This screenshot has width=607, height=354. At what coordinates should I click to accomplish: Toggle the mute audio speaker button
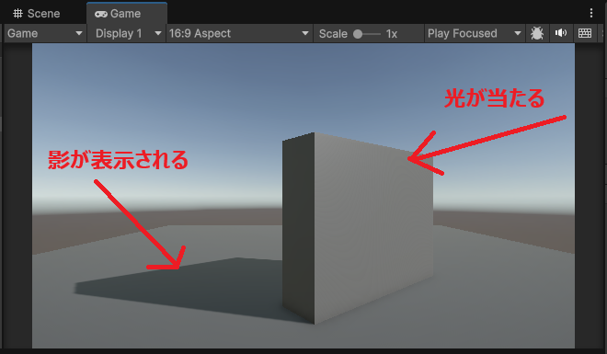click(561, 33)
